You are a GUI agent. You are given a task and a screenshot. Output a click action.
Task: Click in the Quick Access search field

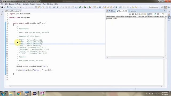(153, 7)
